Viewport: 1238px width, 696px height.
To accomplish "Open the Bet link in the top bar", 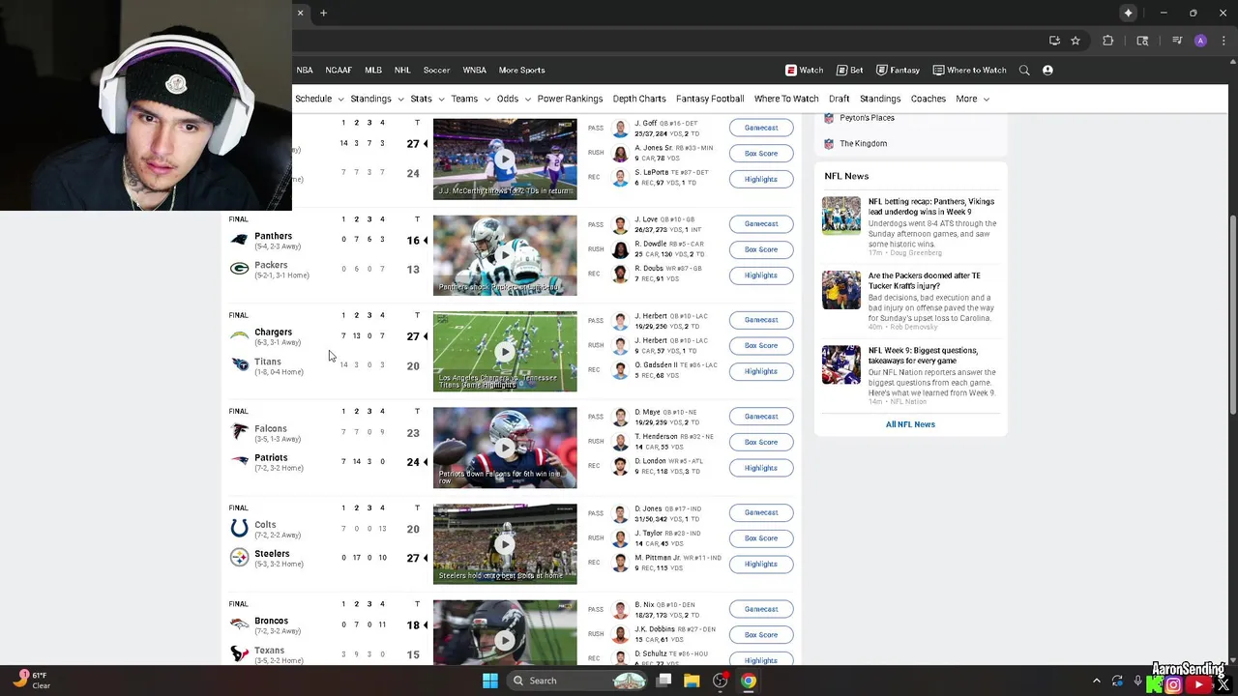I will click(x=850, y=70).
